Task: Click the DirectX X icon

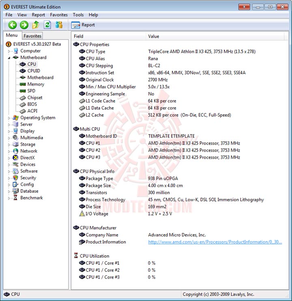Action: coord(15,158)
